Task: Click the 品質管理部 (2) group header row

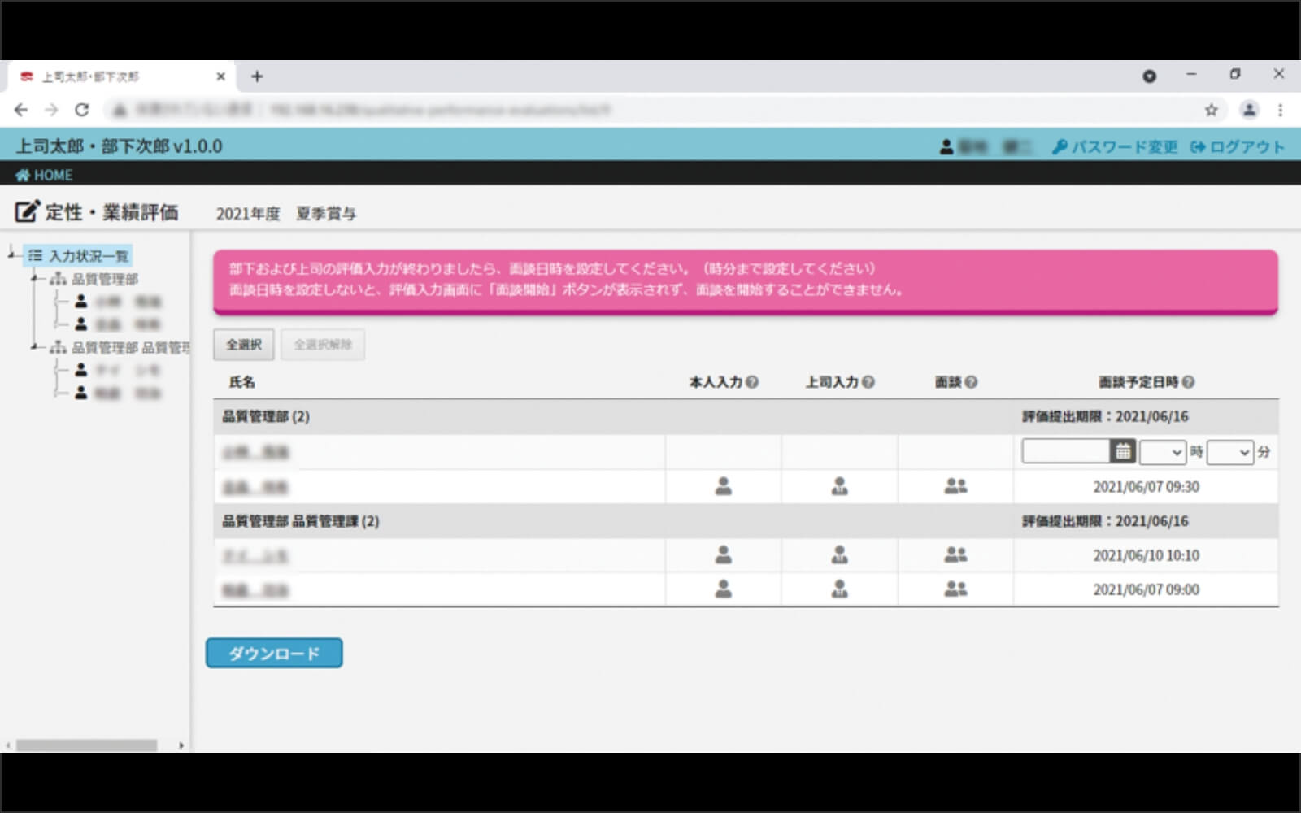Action: point(746,416)
